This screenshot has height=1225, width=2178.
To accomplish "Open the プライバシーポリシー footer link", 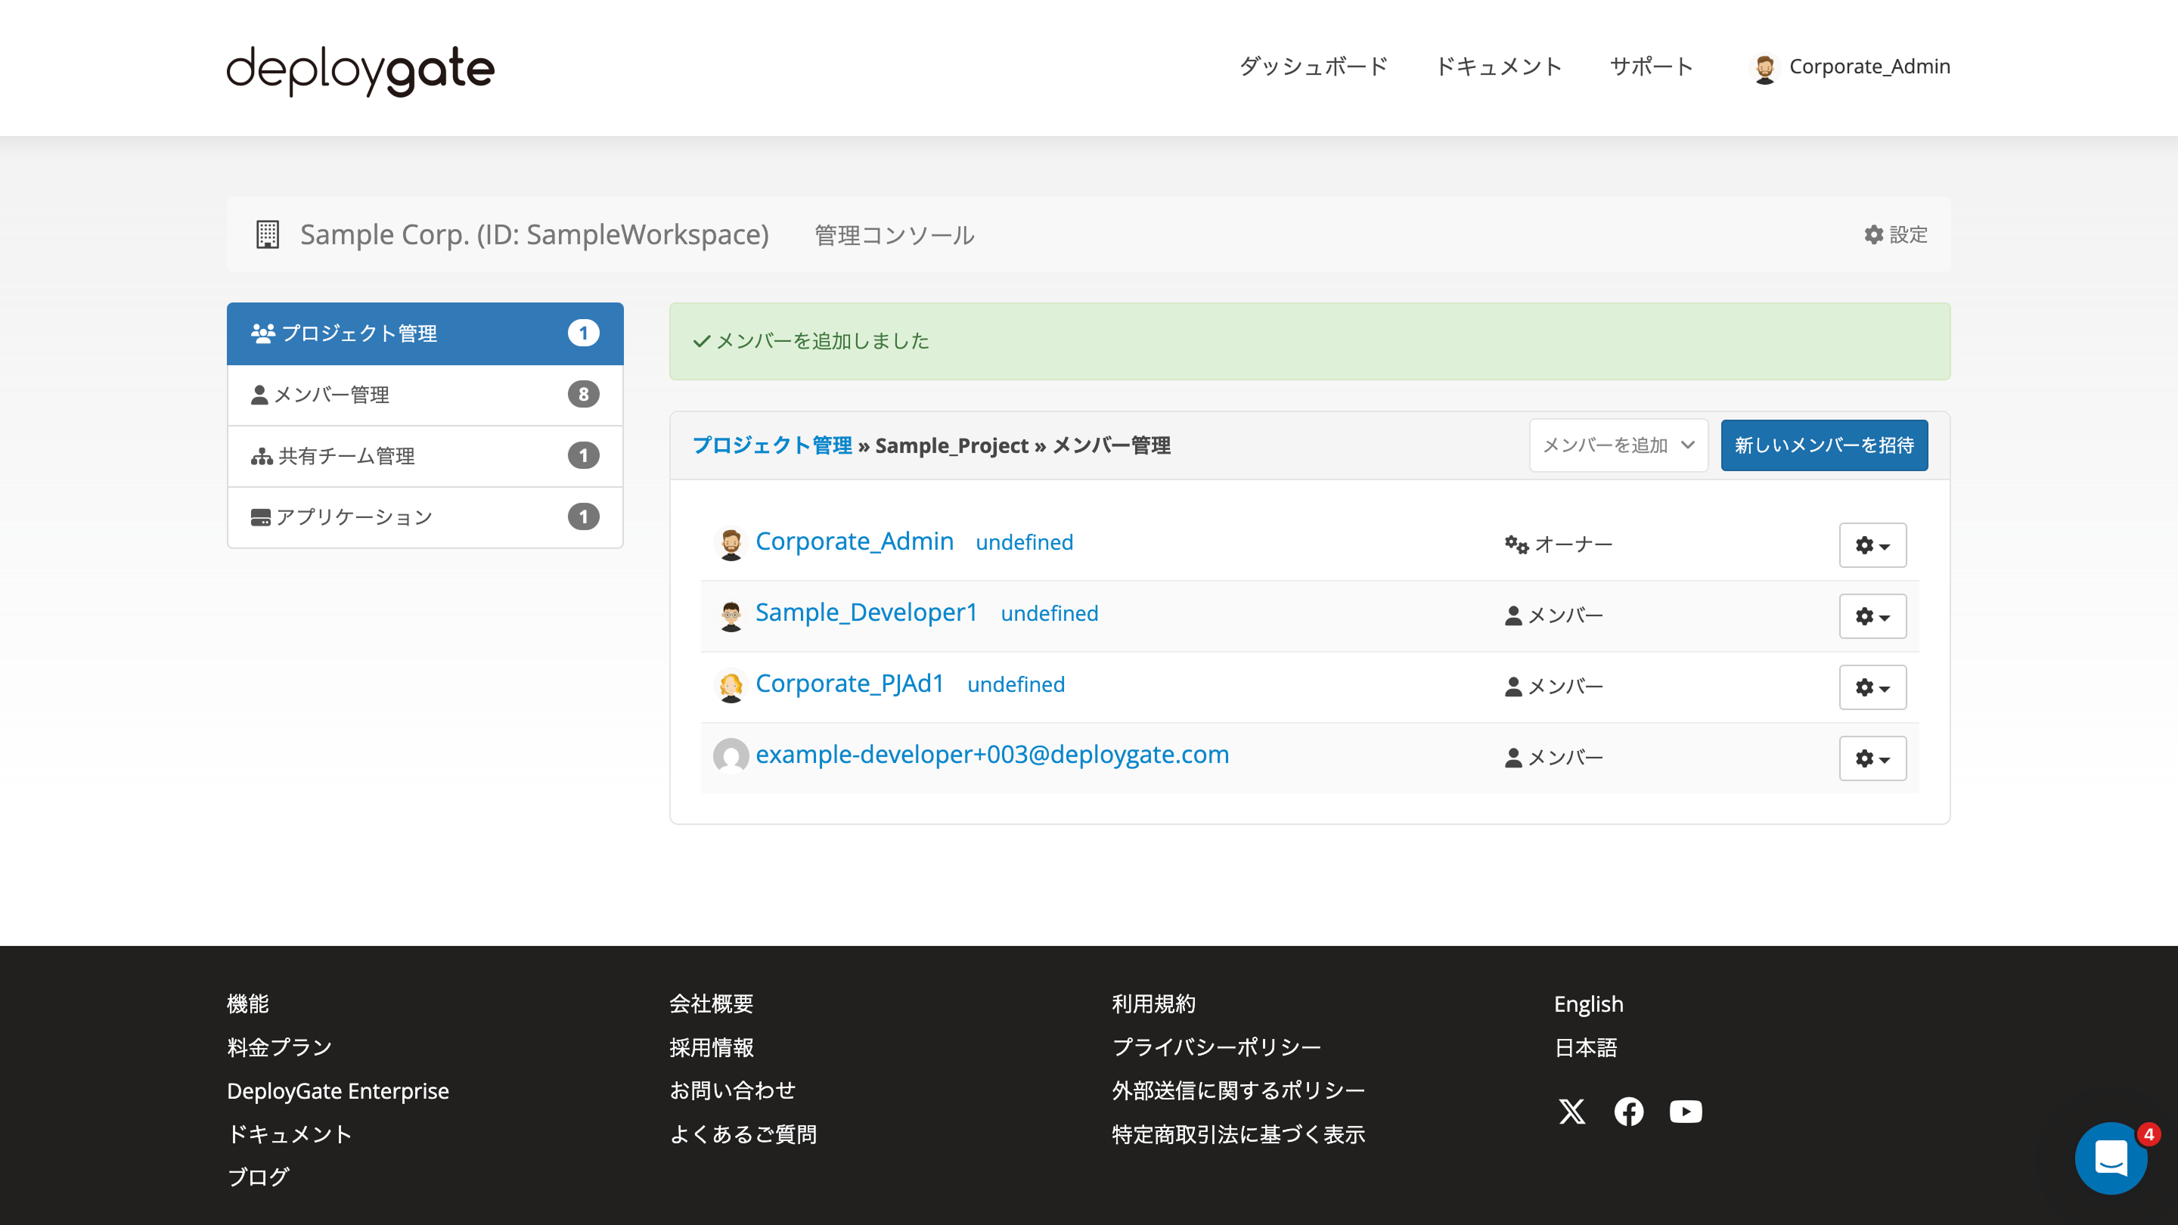I will (1216, 1047).
